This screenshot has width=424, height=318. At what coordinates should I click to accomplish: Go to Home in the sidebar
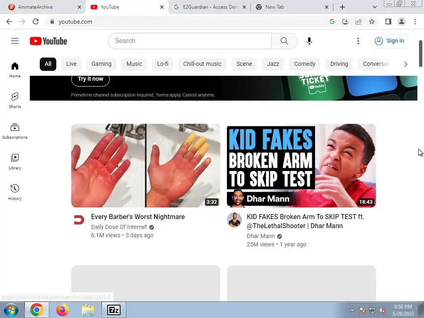(x=15, y=70)
